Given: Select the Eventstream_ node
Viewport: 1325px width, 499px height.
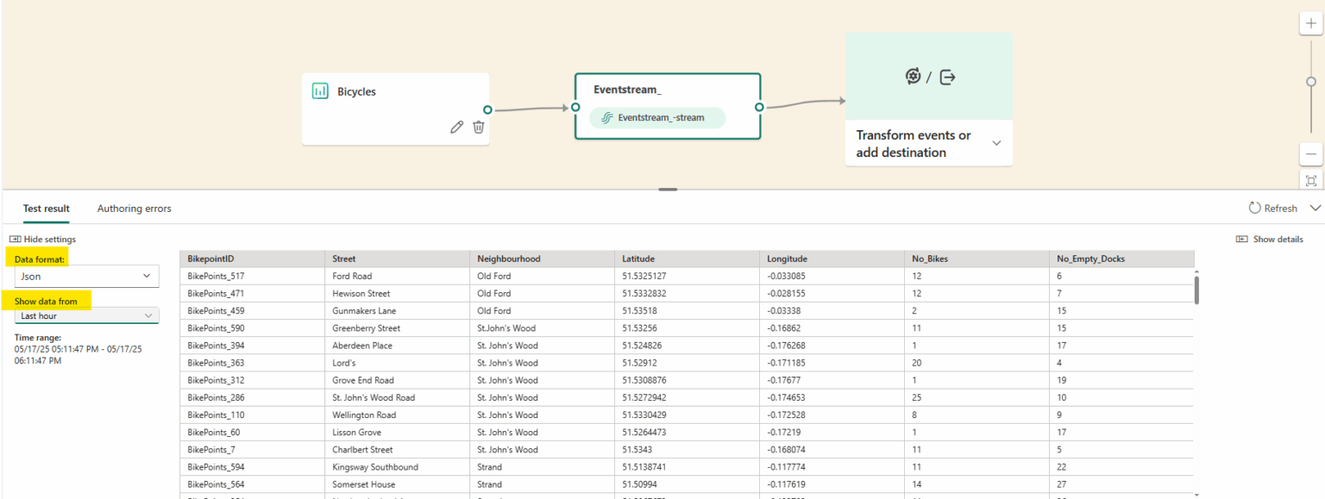Looking at the screenshot, I should pos(668,106).
